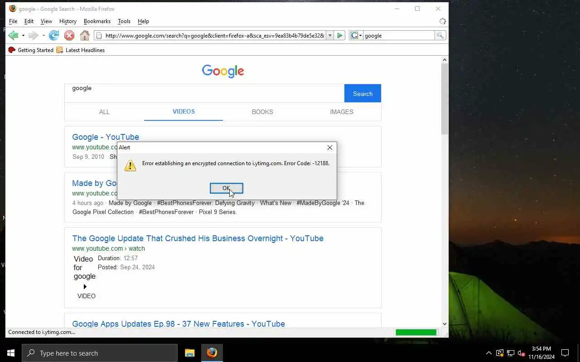Open the Made by Google result link
This screenshot has height=362, width=580.
tap(95, 183)
